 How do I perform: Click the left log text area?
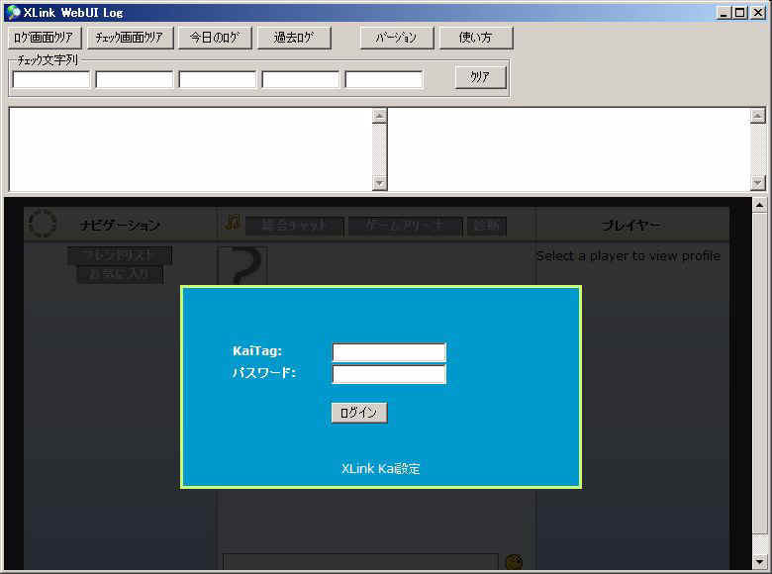tap(191, 149)
